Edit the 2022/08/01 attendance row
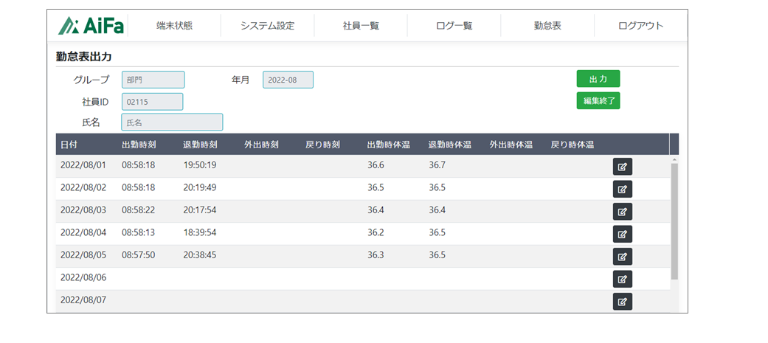Viewport: 768px width, 343px height. (x=622, y=167)
